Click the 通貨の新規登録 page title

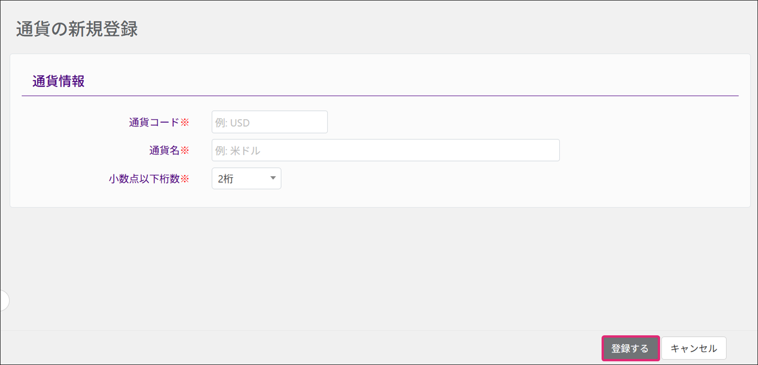[77, 29]
